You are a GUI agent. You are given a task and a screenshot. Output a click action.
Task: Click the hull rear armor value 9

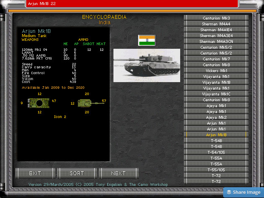point(22,103)
